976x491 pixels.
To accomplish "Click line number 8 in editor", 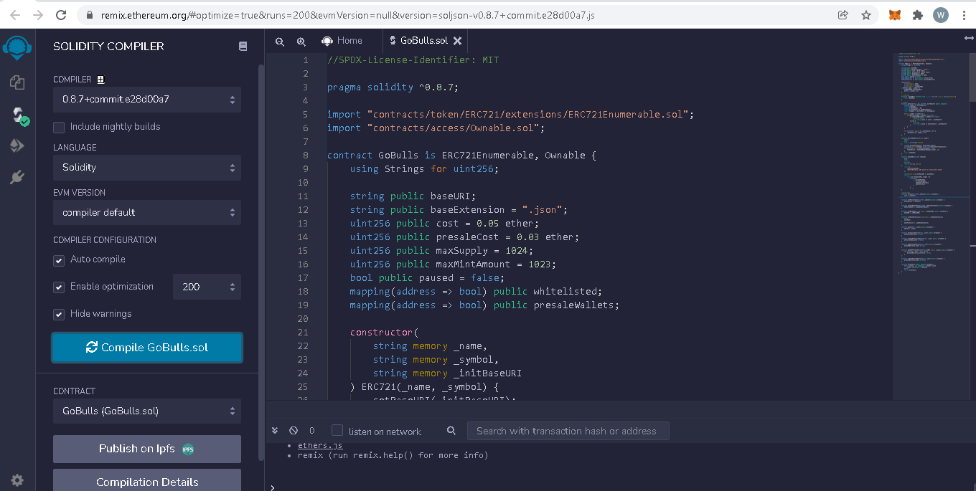I will click(x=305, y=155).
